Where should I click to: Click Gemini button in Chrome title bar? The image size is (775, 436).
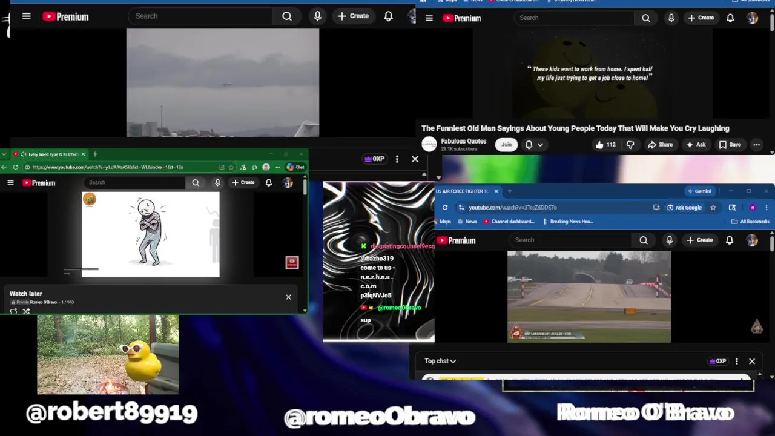pos(699,191)
